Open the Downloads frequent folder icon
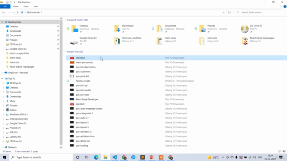Screen dimensions: 287x161 click(x=117, y=29)
